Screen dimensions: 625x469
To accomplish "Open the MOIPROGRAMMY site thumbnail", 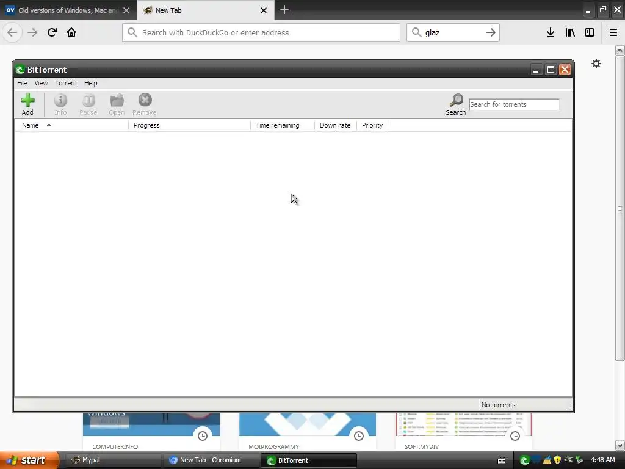I will (308, 432).
